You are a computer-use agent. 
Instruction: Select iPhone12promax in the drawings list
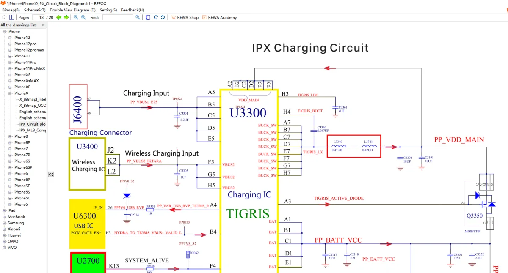[29, 50]
